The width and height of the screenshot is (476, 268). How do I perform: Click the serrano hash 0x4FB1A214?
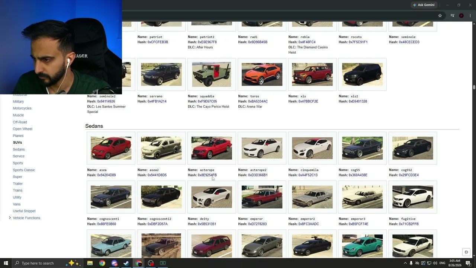[157, 101]
